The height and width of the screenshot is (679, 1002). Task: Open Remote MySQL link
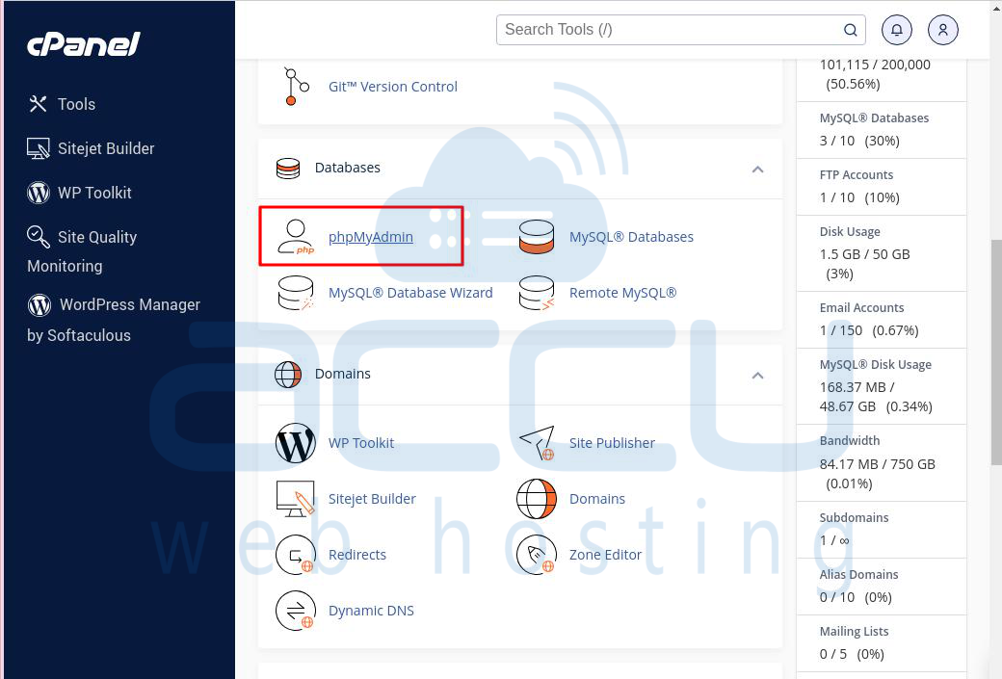pos(622,293)
